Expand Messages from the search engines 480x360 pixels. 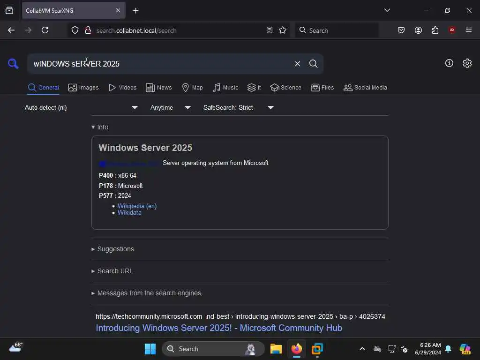point(146,293)
